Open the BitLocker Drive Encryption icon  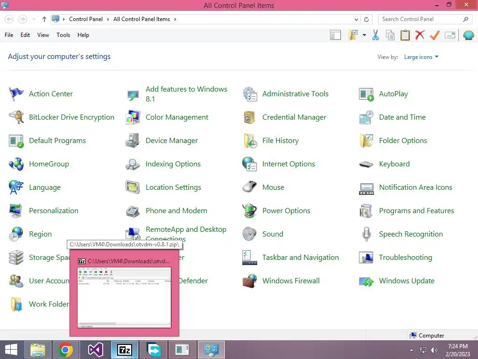[16, 117]
